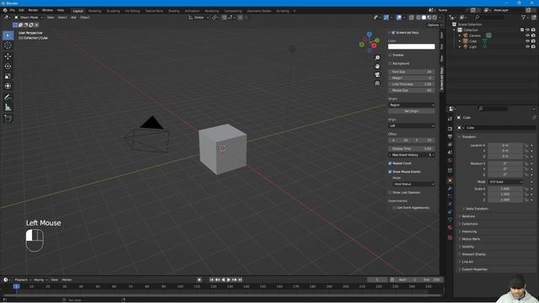This screenshot has height=303, width=539.
Task: Select the 3D Cursor tool
Action: click(8, 45)
